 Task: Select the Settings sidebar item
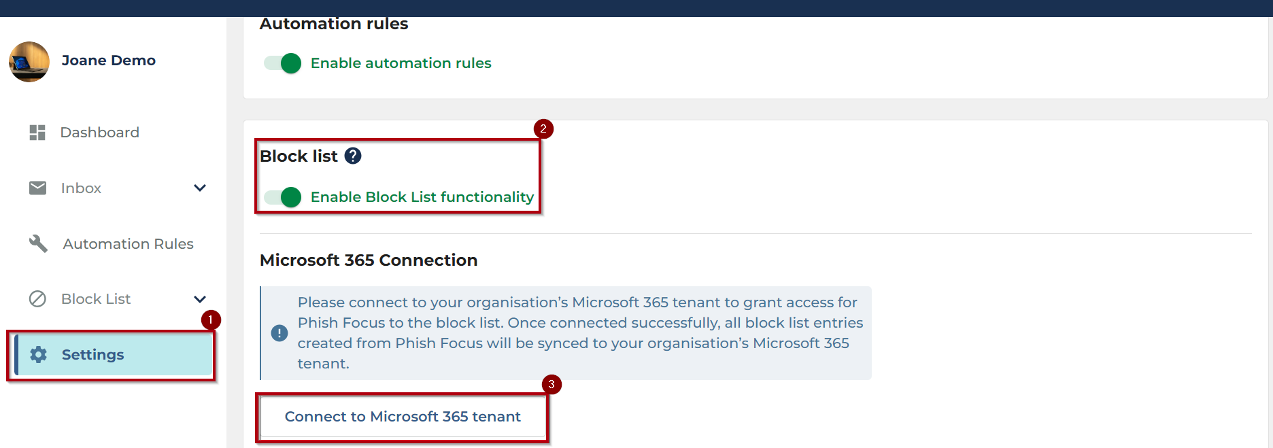(x=93, y=354)
